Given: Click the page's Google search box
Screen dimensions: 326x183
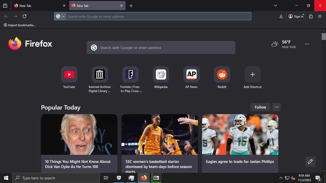Looking at the screenshot, I should click(x=161, y=48).
